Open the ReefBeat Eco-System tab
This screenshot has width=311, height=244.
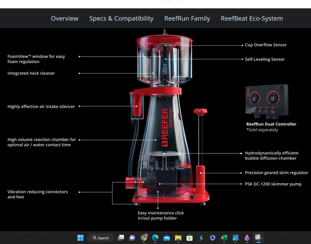click(252, 19)
